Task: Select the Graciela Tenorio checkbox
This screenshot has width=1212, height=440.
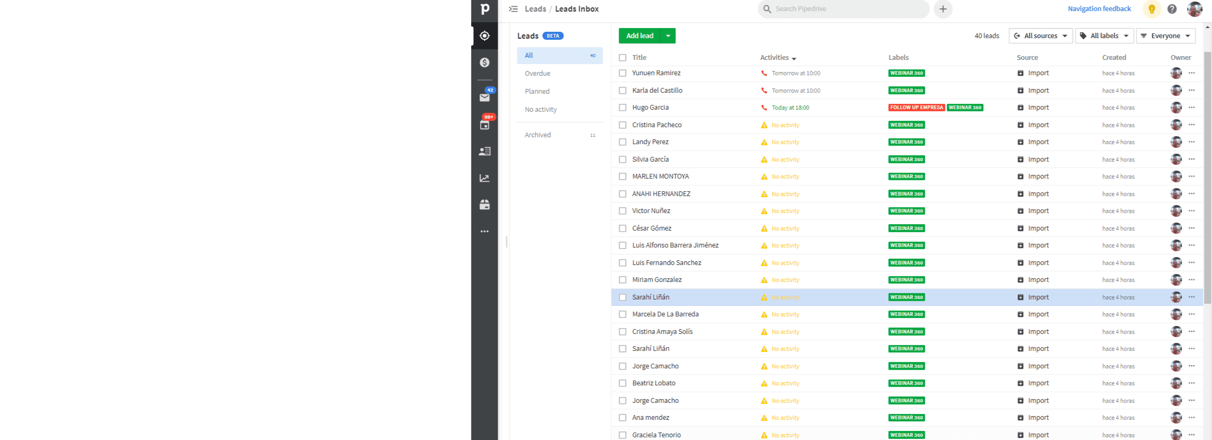Action: click(622, 435)
